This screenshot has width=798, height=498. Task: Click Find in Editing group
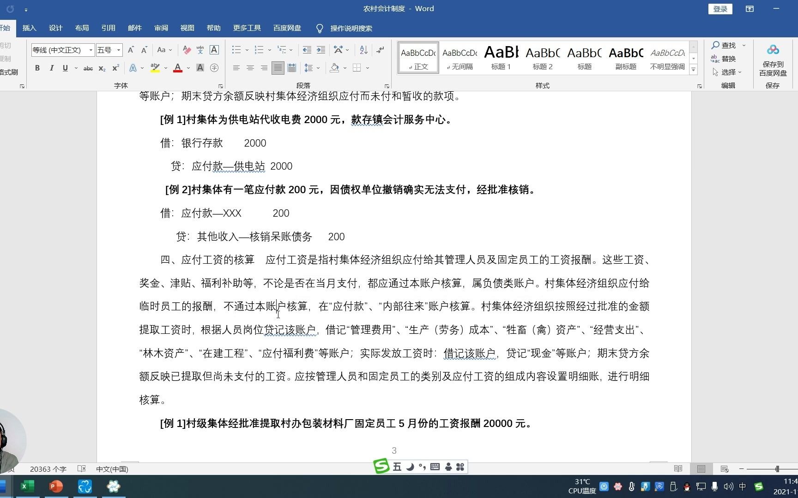click(x=724, y=45)
